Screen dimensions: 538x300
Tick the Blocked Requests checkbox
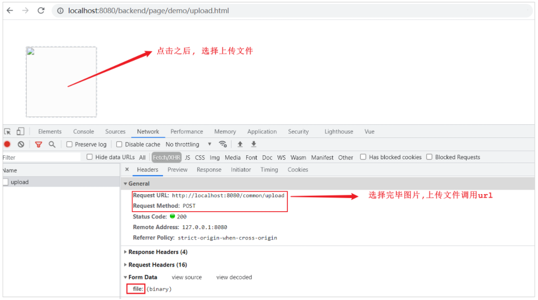429,157
